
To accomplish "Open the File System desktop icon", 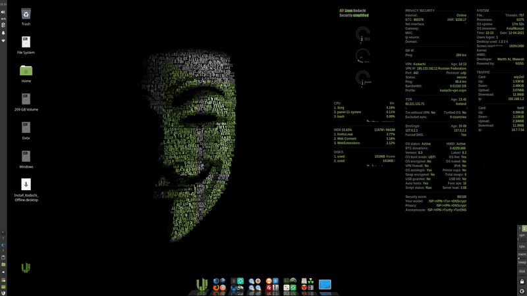I will pos(26,42).
